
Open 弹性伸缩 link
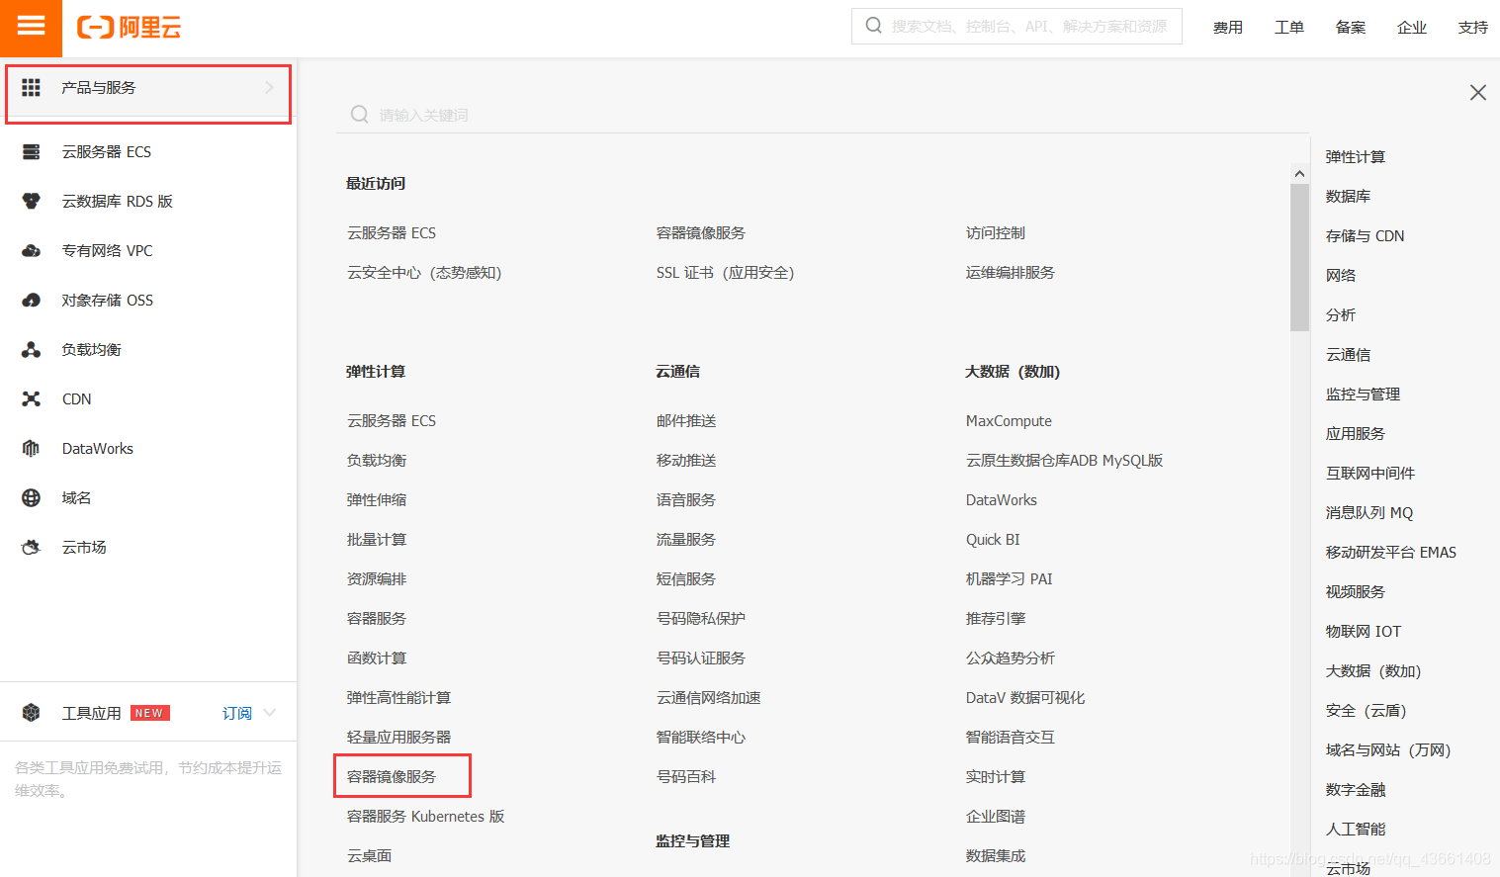coord(377,499)
